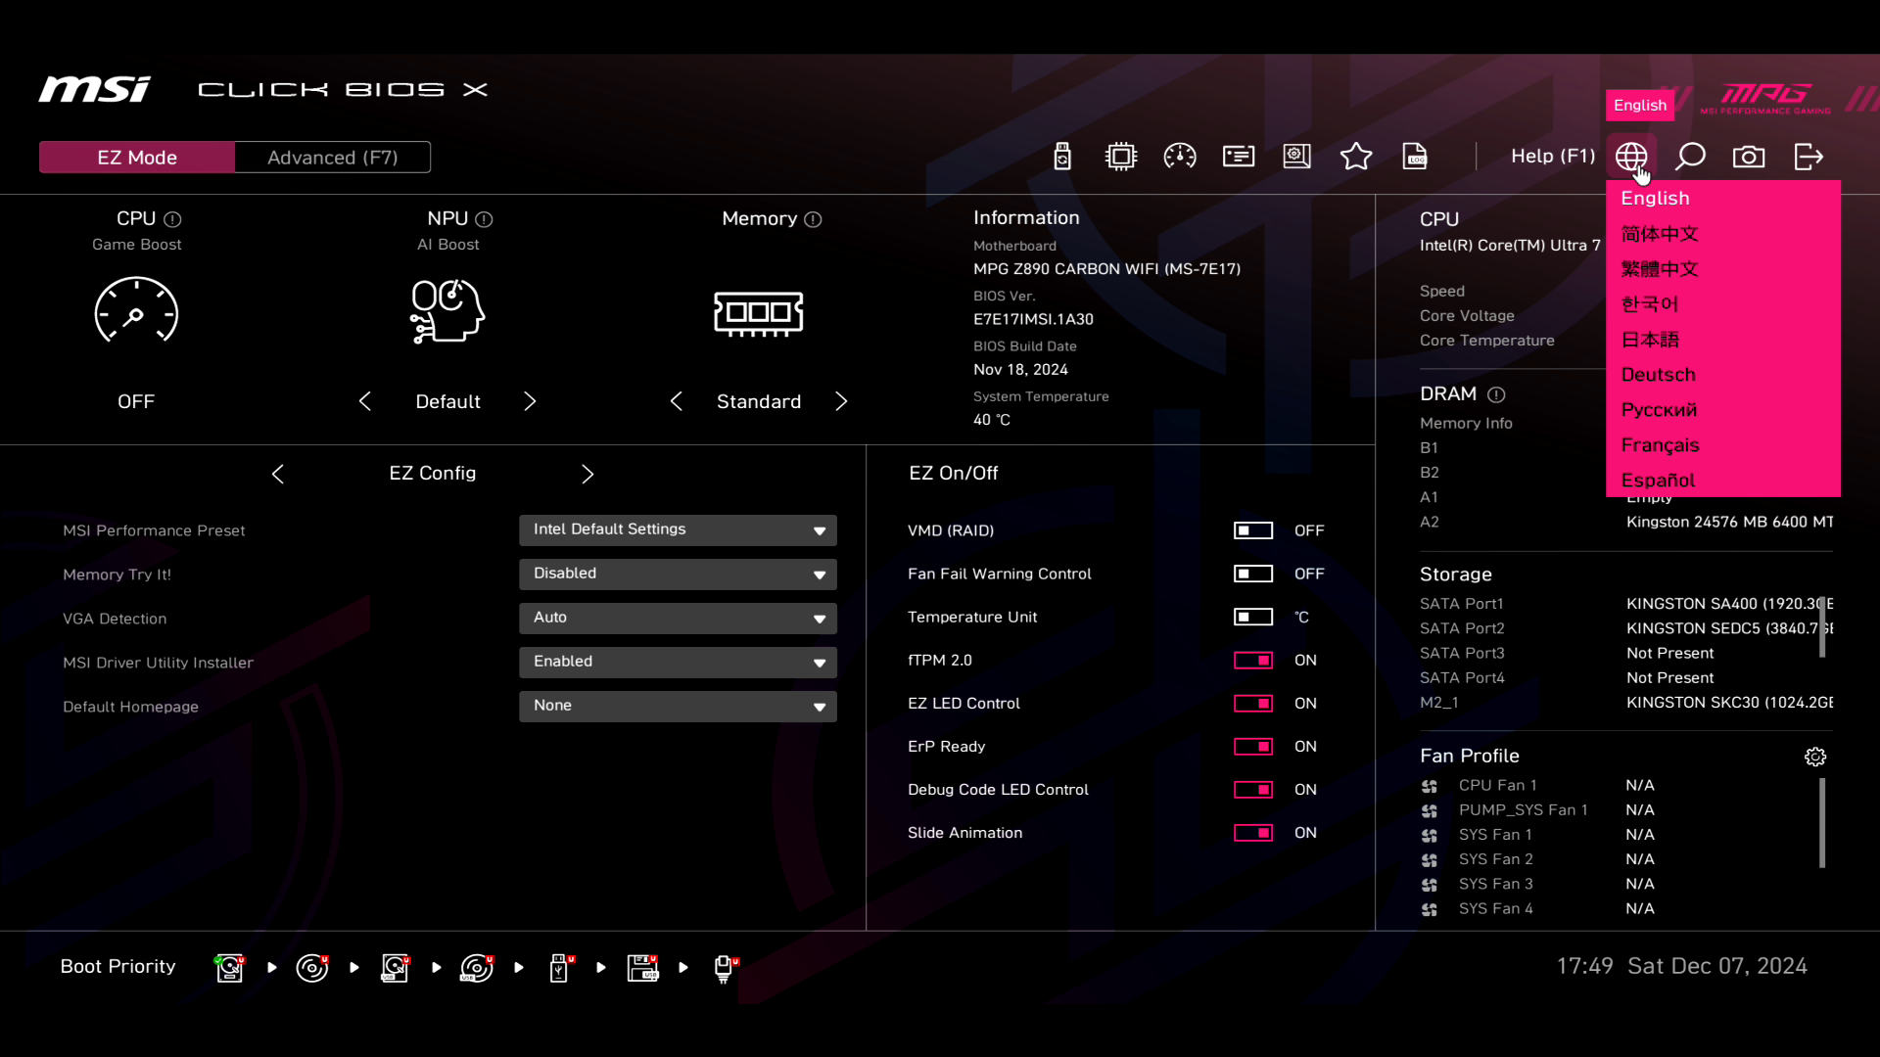Image resolution: width=1880 pixels, height=1057 pixels.
Task: Click the Game Boost dial
Action: click(x=136, y=311)
